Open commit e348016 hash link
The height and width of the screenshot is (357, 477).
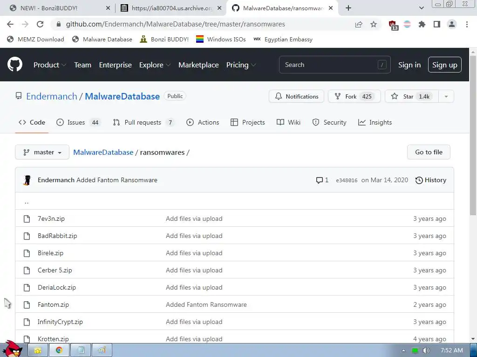347,180
